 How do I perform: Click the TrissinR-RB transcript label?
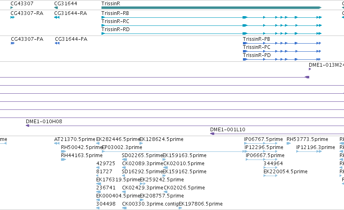(x=115, y=13)
